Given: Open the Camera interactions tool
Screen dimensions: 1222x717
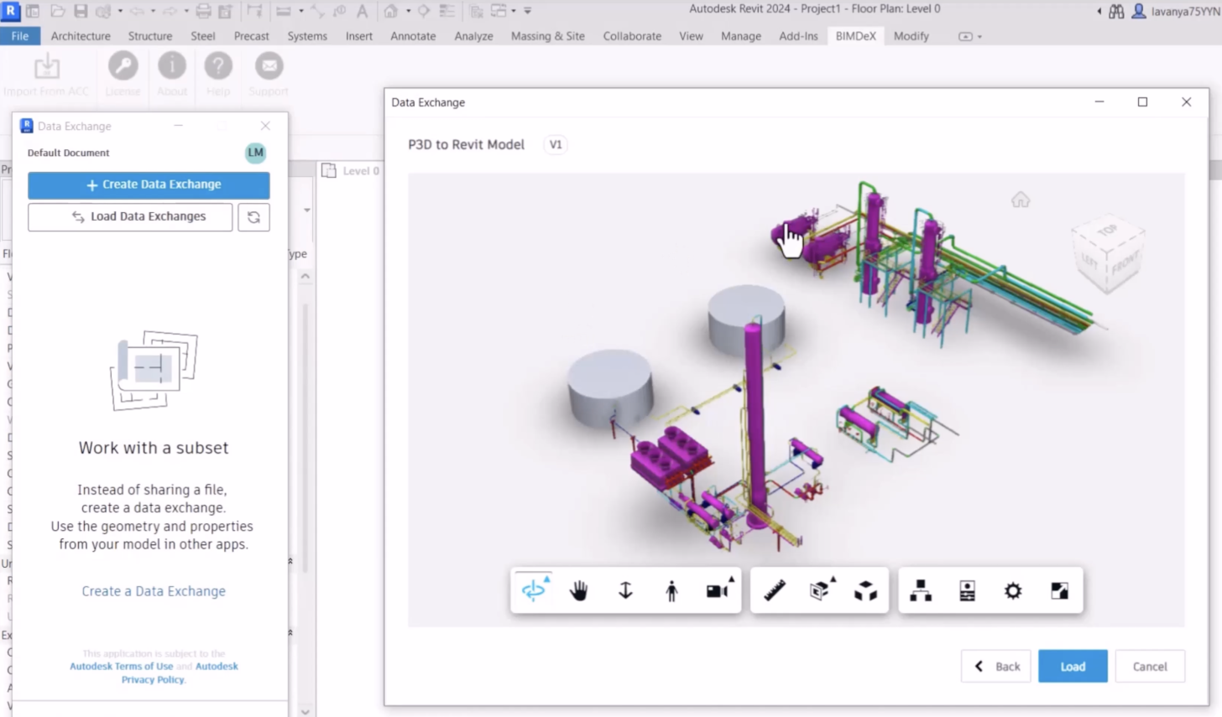Looking at the screenshot, I should tap(718, 590).
